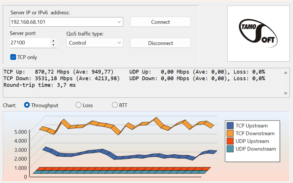Click the TCP Downstream orange legend swatch
The width and height of the screenshot is (293, 183).
[230, 134]
